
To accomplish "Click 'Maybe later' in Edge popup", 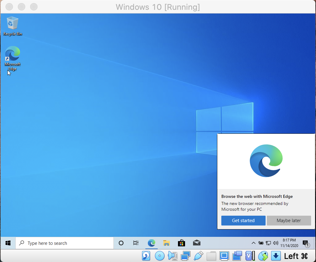I will [289, 221].
